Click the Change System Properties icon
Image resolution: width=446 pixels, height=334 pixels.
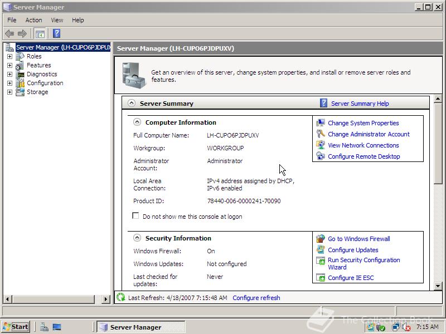pyautogui.click(x=321, y=122)
